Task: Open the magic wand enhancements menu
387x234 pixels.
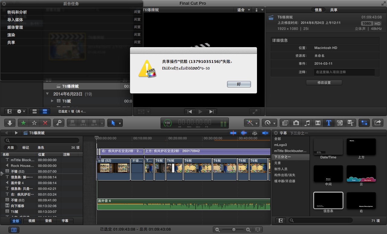Action: tap(252, 123)
